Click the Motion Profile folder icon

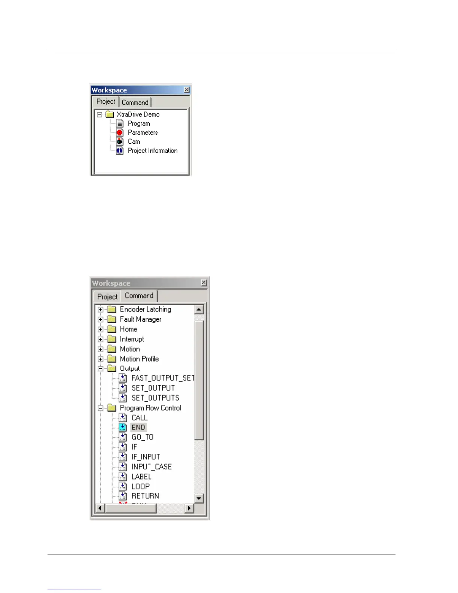point(112,359)
